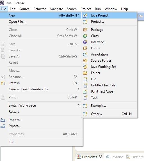Switch to the Problems tab
This screenshot has height=161, width=144.
click(x=90, y=157)
